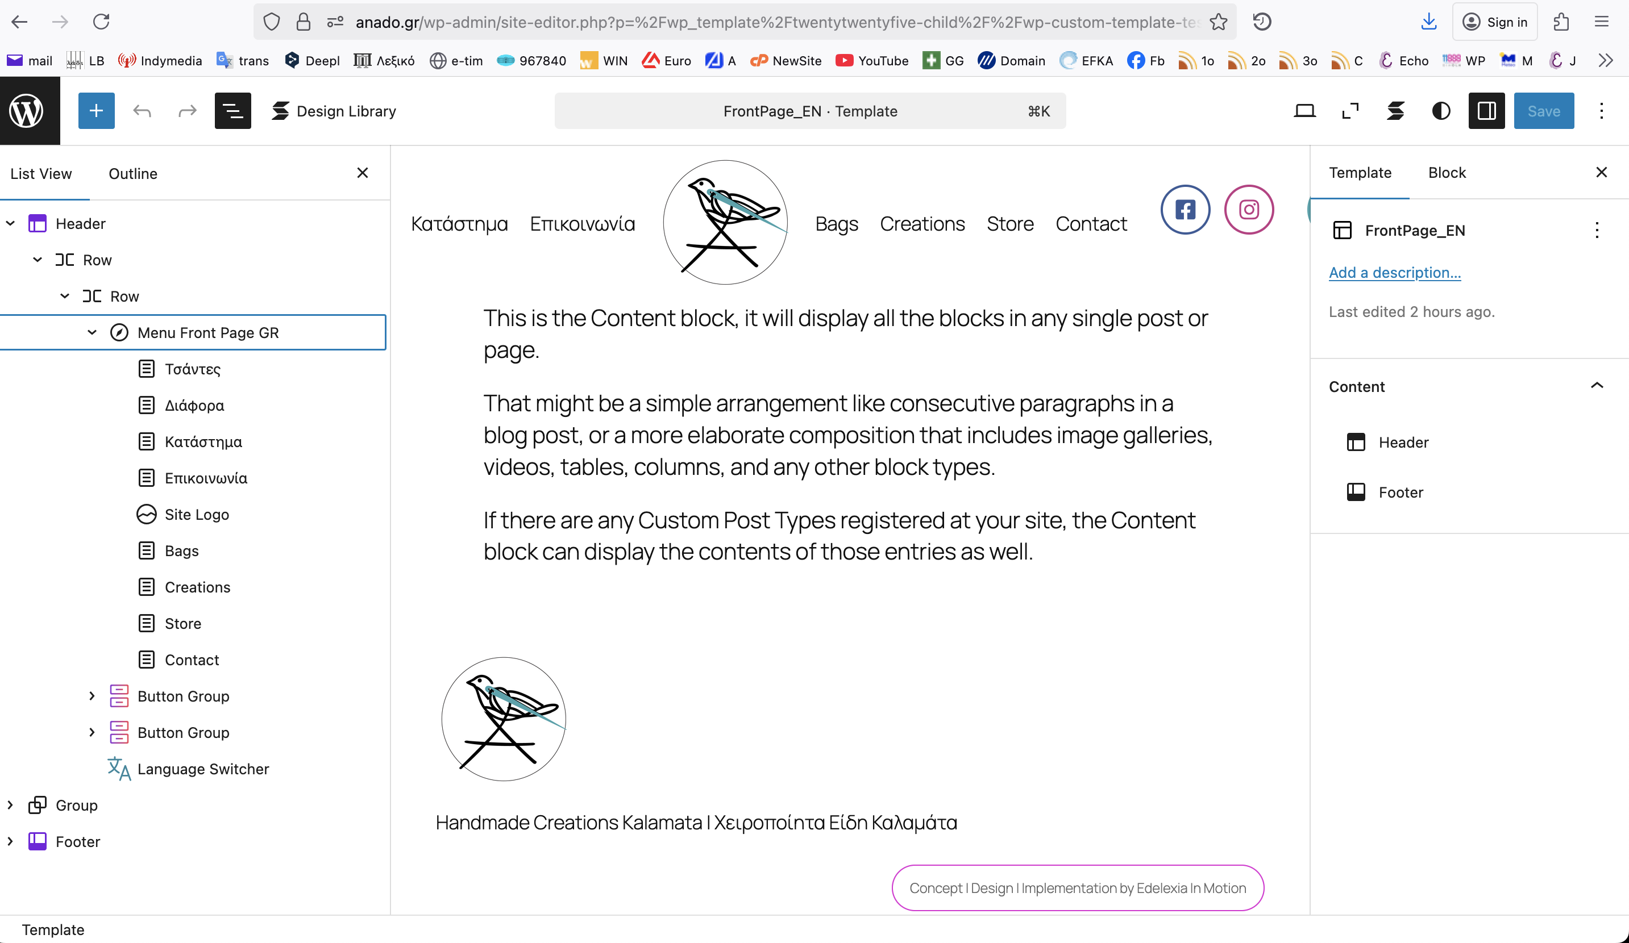Expand the Footer tree item

[10, 841]
